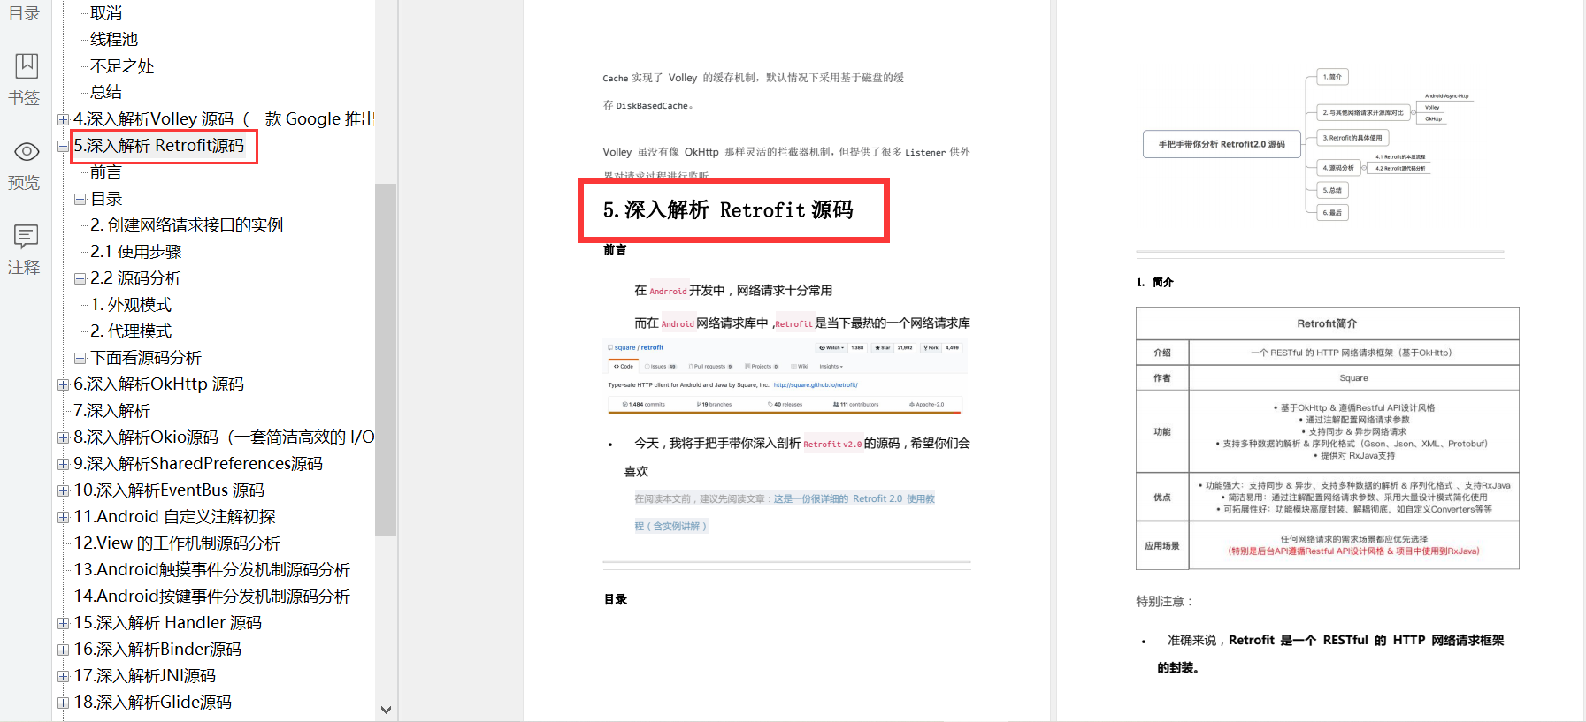The width and height of the screenshot is (1586, 722).
Task: Click the outline panel scrollbar thumb
Action: (386, 359)
